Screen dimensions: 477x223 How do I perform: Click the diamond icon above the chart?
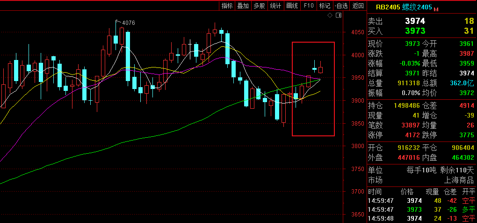coord(330,15)
